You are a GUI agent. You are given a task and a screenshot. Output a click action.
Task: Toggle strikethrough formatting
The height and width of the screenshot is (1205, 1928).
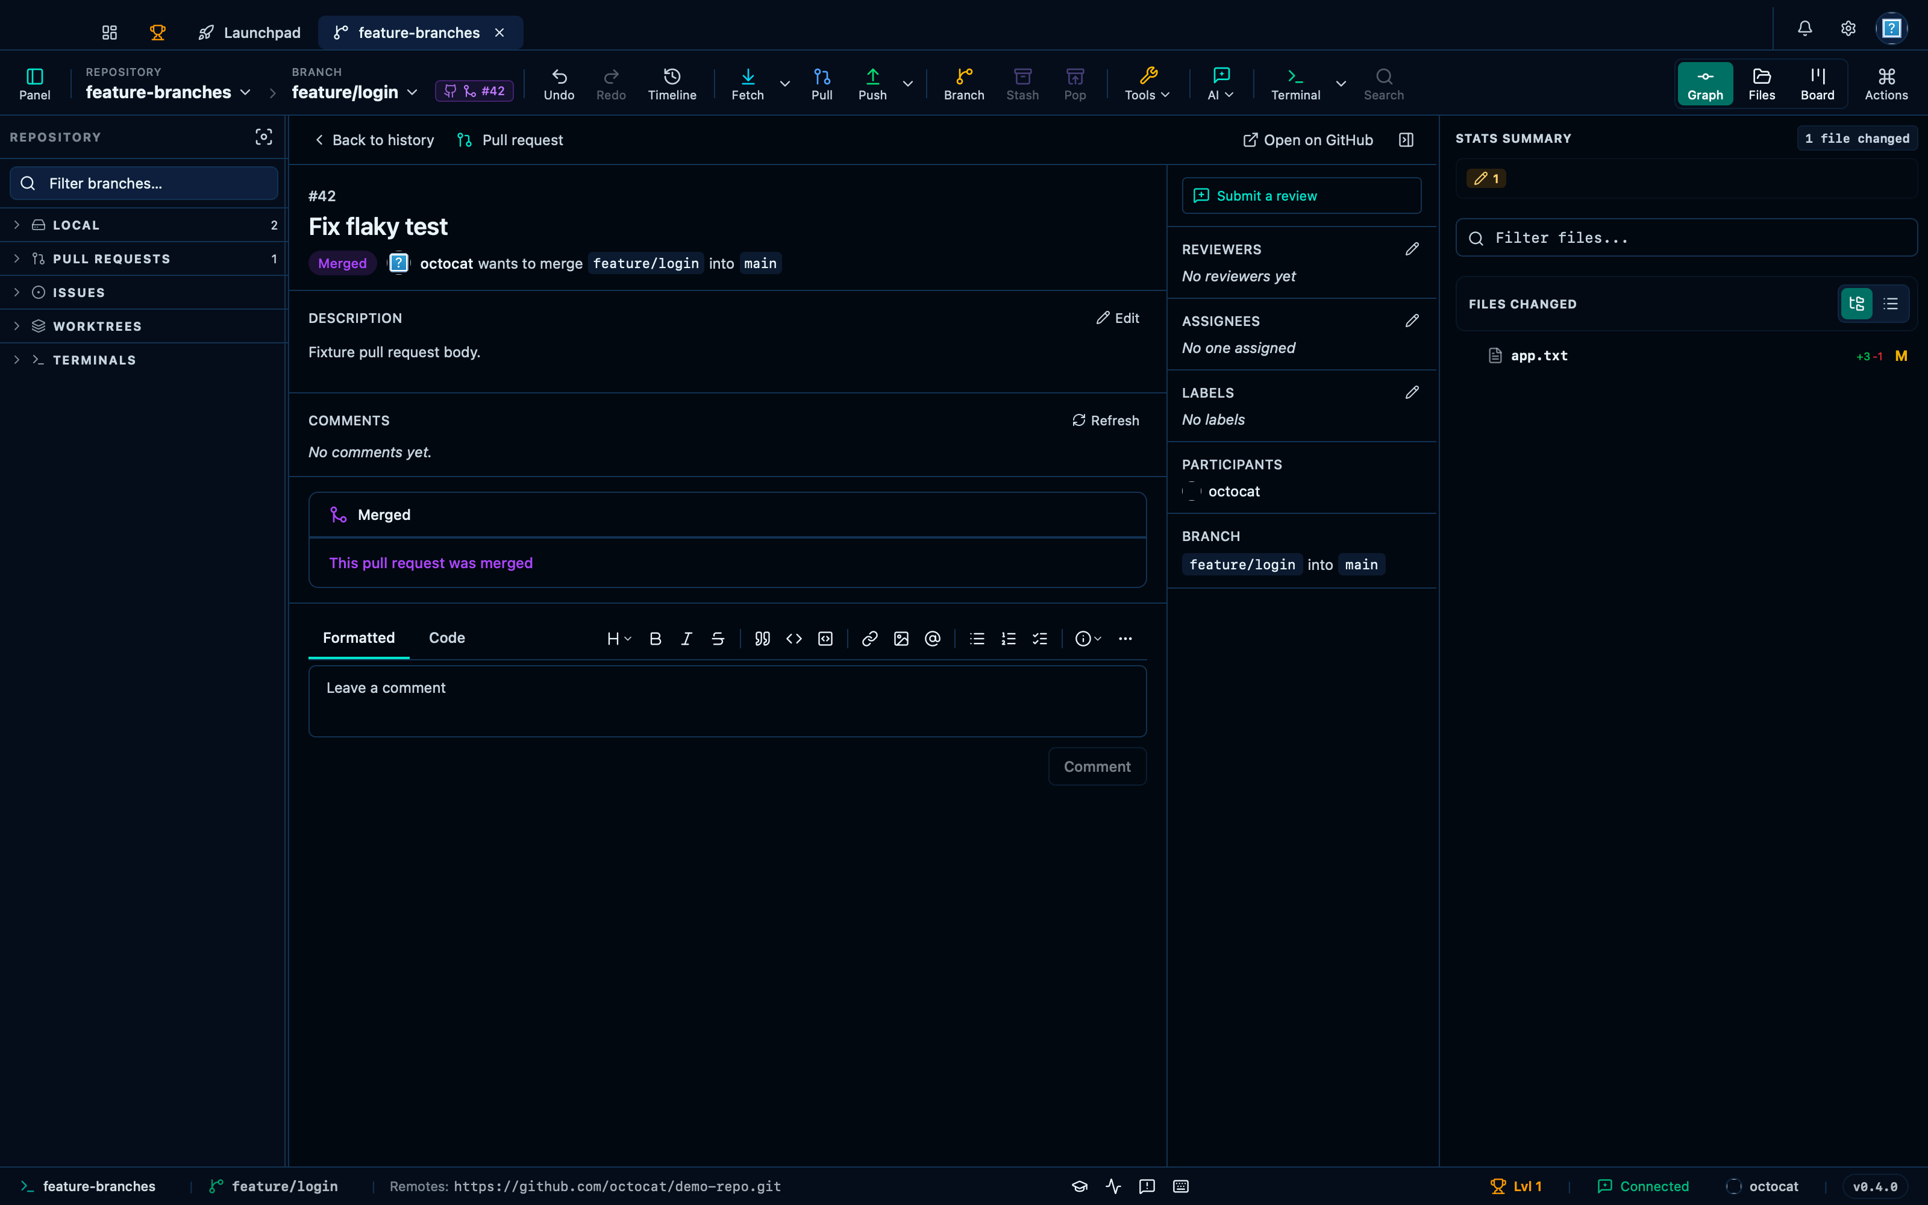(x=718, y=639)
